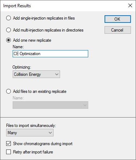Click the CE Optimization name text field
Screen dimensions: 136x160
click(50, 54)
